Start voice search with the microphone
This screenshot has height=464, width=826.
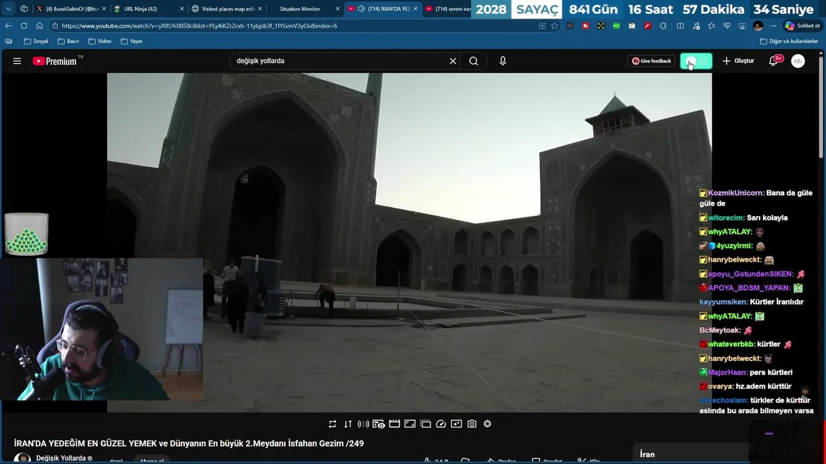click(x=503, y=61)
